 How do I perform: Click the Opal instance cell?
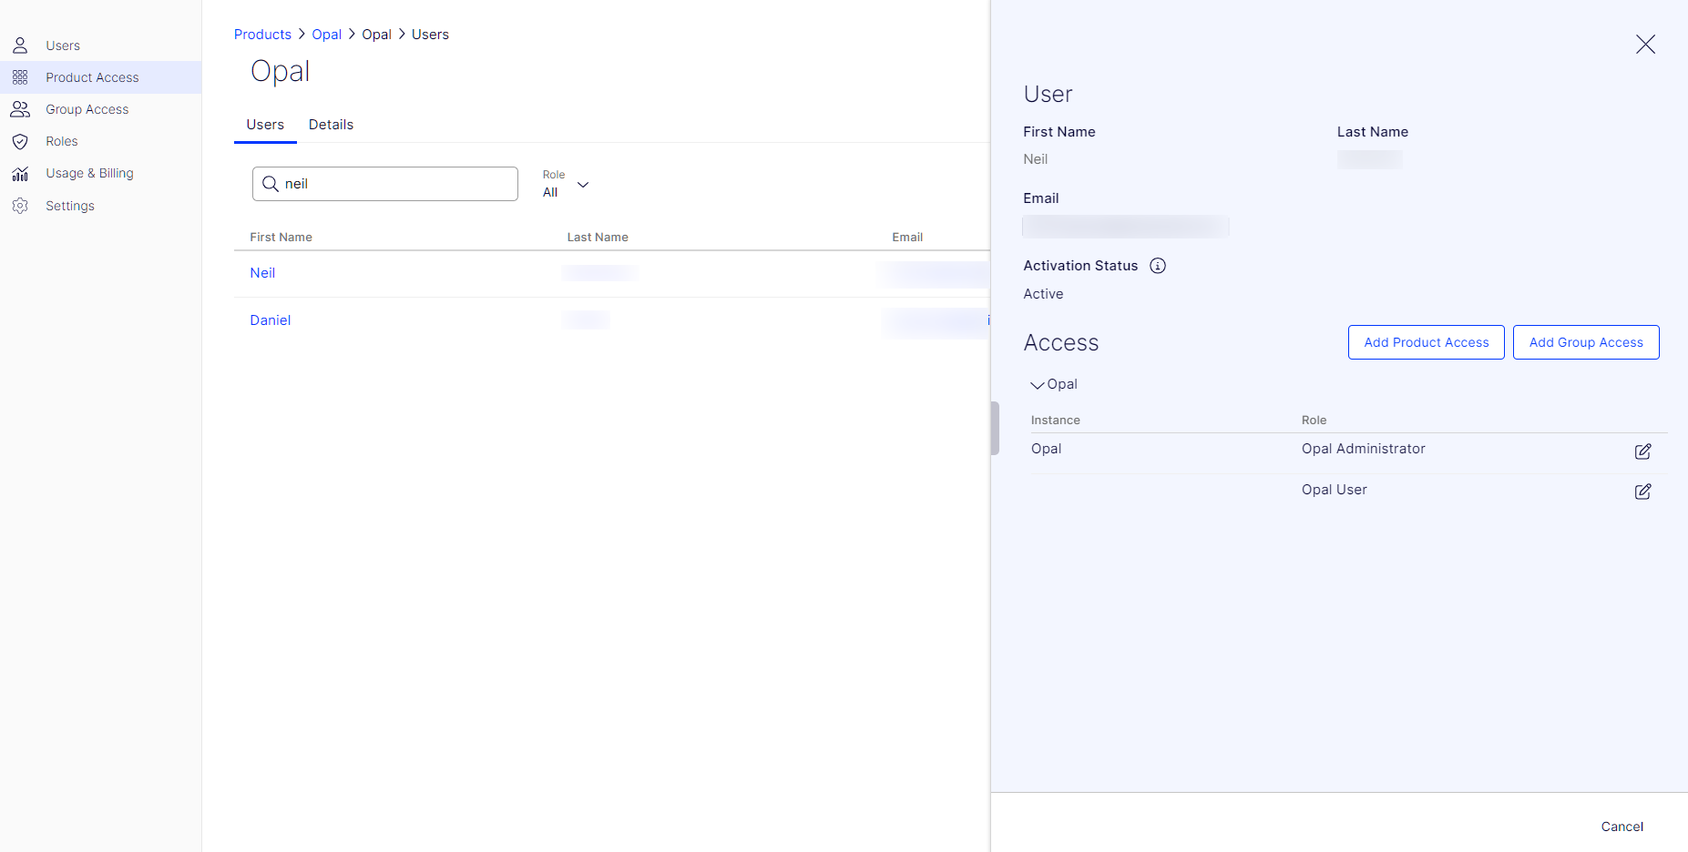(1046, 449)
